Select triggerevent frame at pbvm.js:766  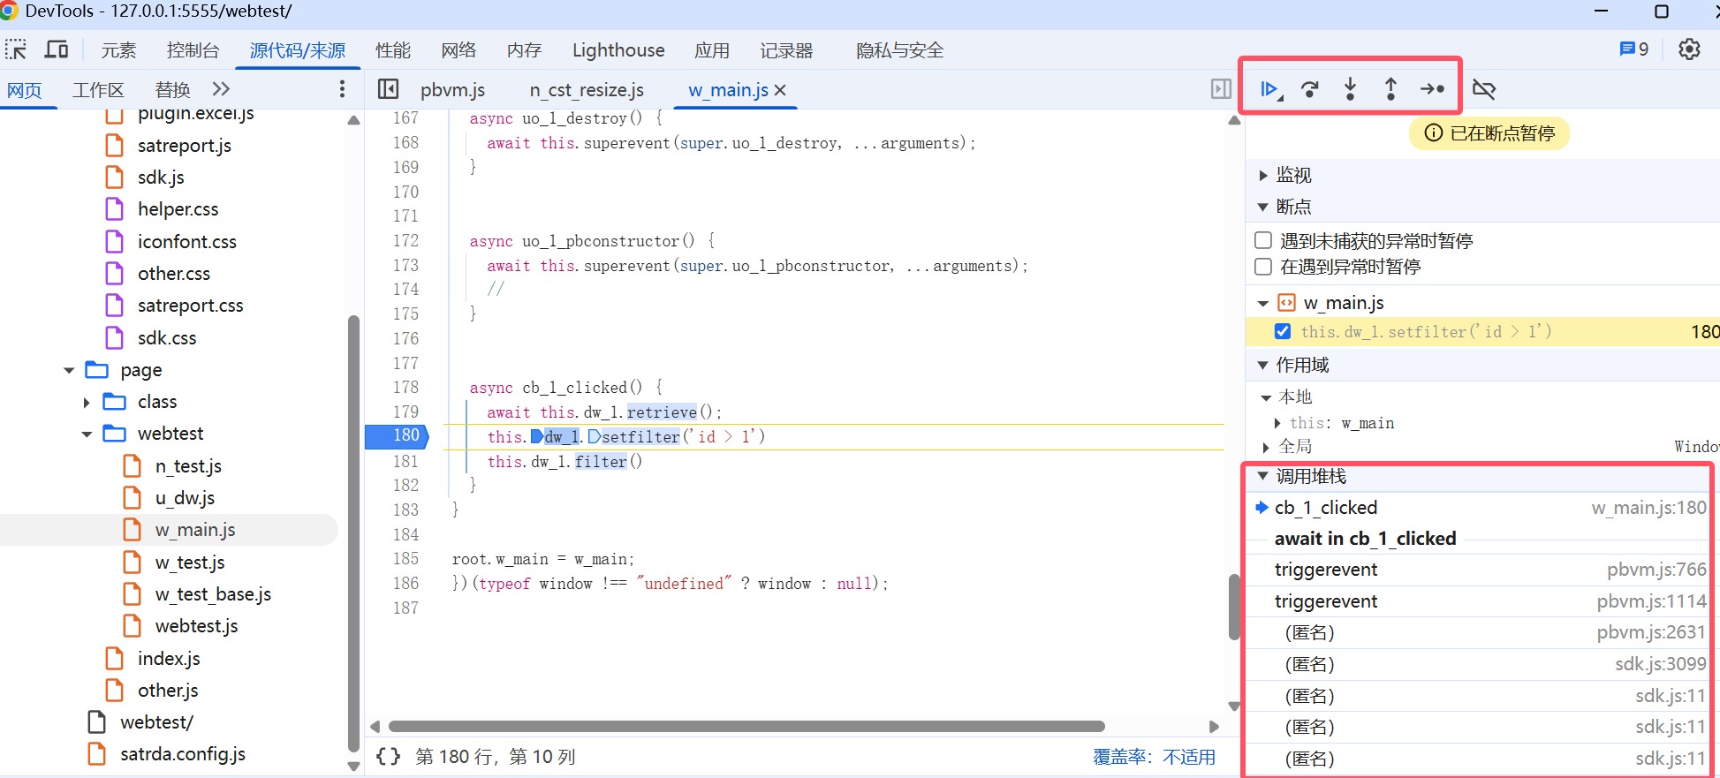pyautogui.click(x=1326, y=570)
